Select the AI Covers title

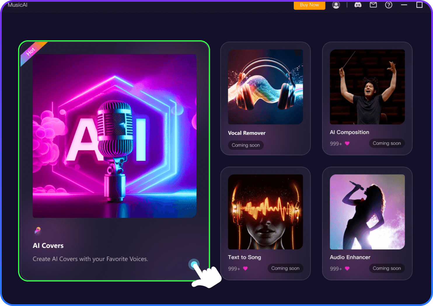click(48, 246)
